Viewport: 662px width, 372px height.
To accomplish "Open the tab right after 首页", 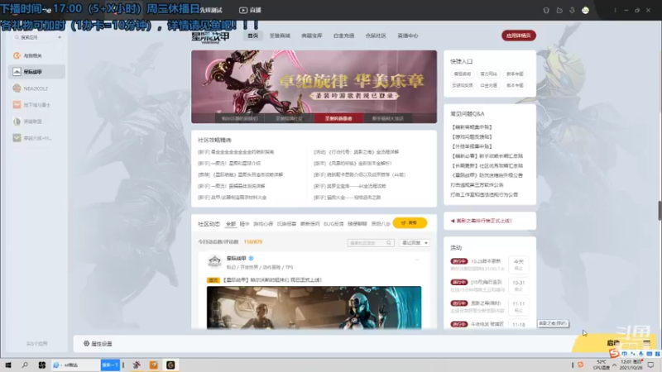I will coord(280,36).
